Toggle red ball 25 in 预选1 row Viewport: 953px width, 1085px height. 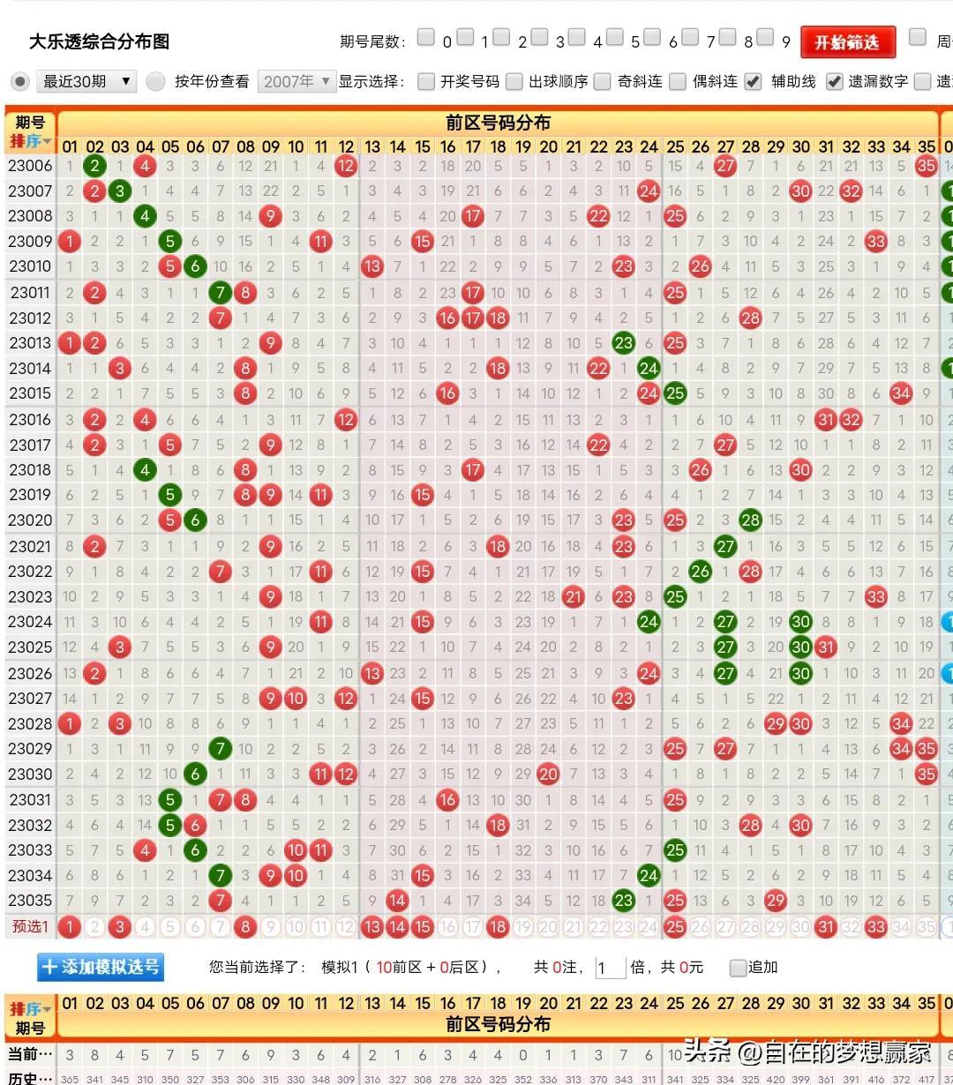pos(675,927)
